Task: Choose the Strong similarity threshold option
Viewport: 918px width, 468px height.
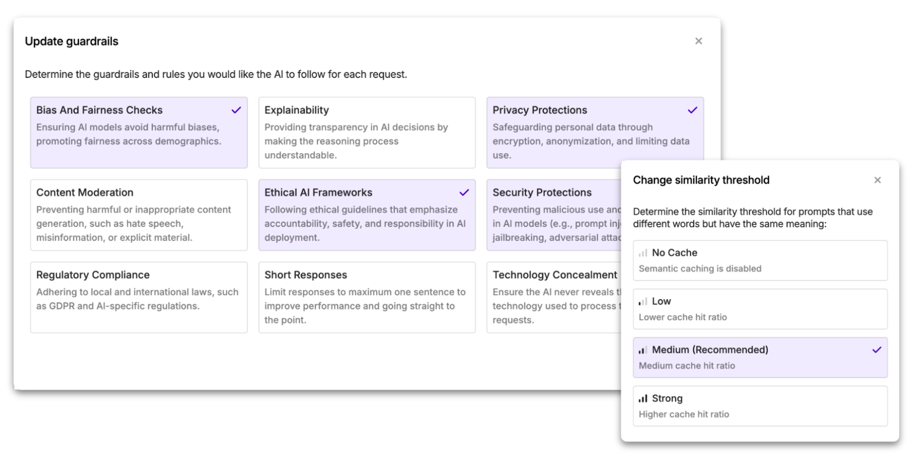Action: 760,406
